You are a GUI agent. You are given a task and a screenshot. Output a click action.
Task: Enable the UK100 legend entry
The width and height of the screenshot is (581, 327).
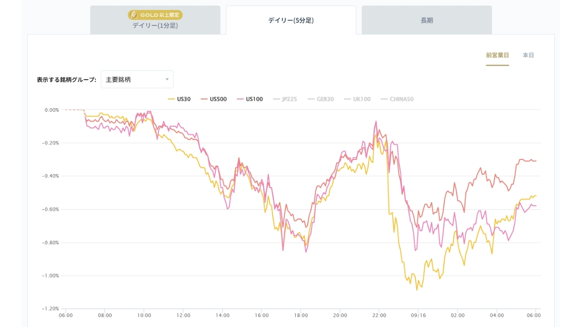(x=357, y=99)
